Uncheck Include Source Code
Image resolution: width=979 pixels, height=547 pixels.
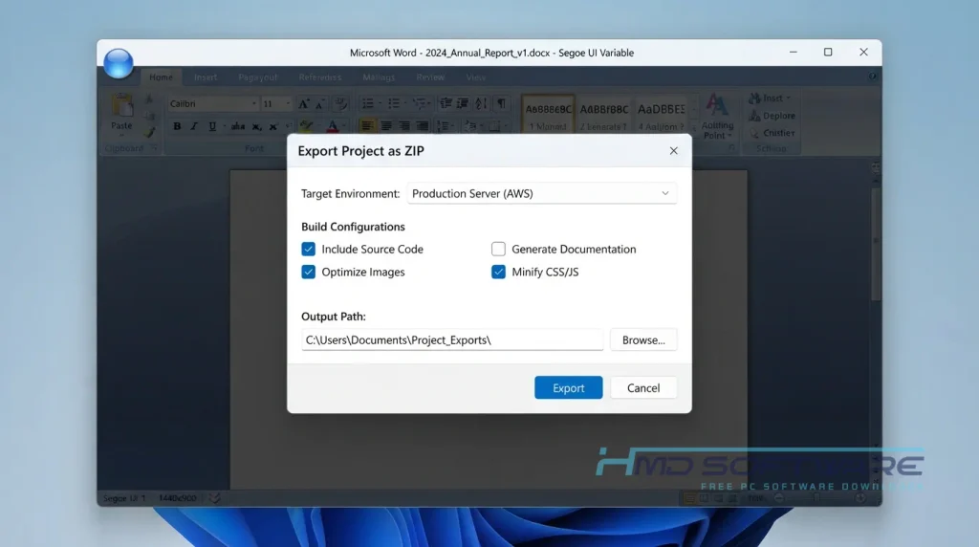click(309, 250)
